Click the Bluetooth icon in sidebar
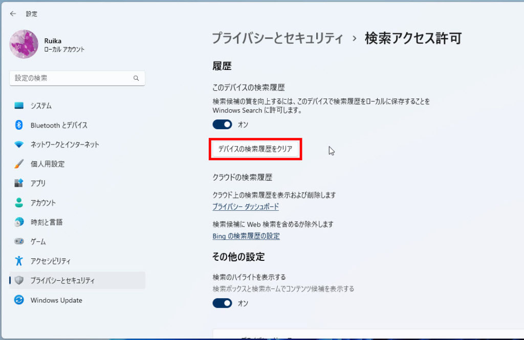The width and height of the screenshot is (524, 340). point(19,125)
